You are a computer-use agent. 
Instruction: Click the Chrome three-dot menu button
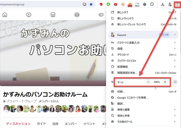click(x=177, y=4)
